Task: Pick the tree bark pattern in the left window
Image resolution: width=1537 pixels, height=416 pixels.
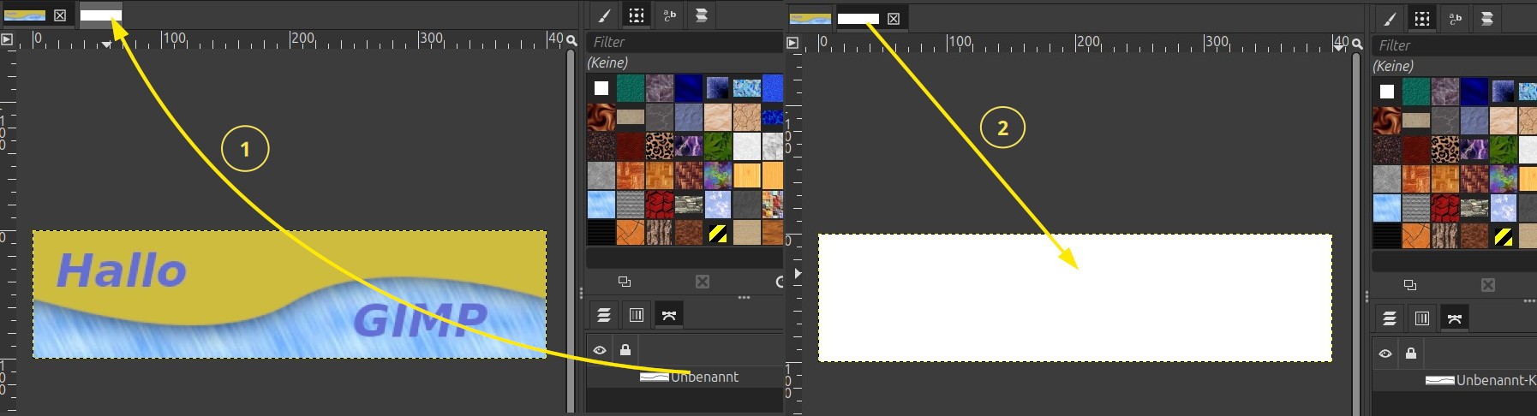Action: pos(660,234)
